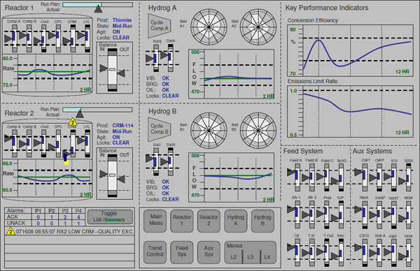Click Reactor 1 product value Thionite
This screenshot has height=271, width=420.
pyautogui.click(x=122, y=20)
